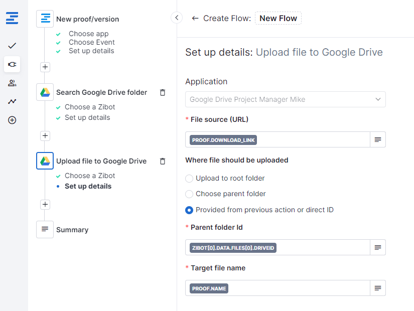Add step after New proof/version
The image size is (414, 311).
click(45, 67)
